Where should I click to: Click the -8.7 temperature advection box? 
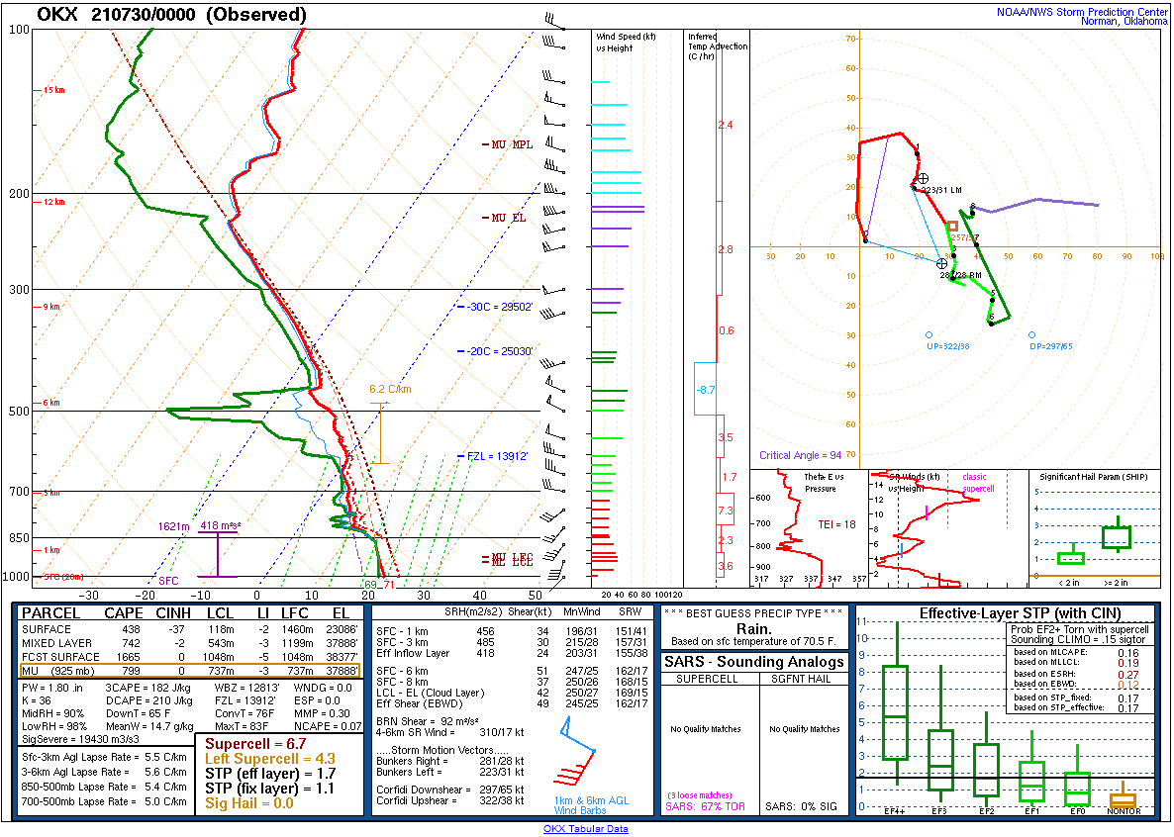[706, 389]
